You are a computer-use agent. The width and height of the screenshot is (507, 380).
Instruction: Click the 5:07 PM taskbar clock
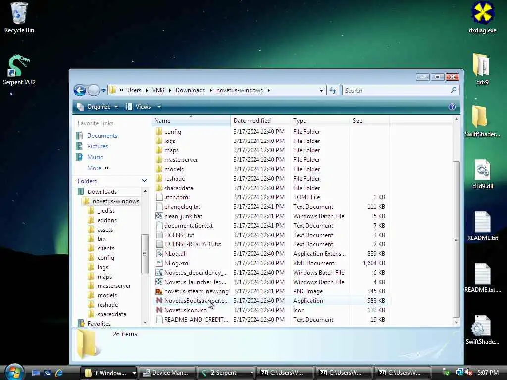click(488, 373)
